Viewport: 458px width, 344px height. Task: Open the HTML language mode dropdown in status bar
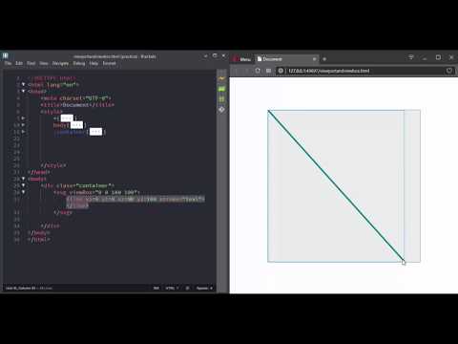(x=172, y=288)
